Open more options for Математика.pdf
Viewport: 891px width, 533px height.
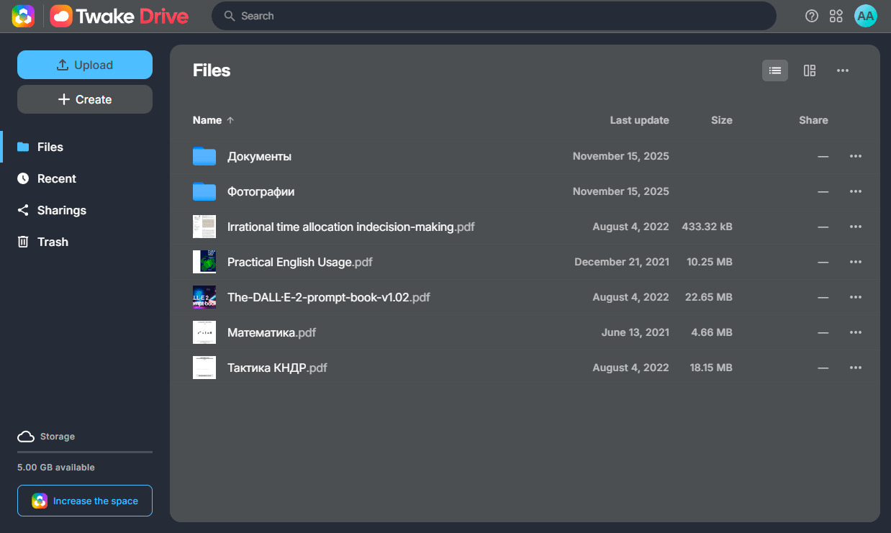click(x=855, y=332)
